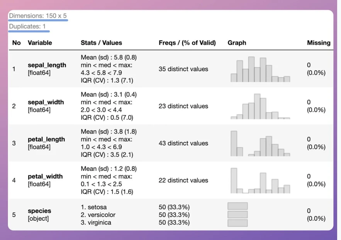Click the versicolor frequency bar
341x240 pixels.
click(x=238, y=214)
